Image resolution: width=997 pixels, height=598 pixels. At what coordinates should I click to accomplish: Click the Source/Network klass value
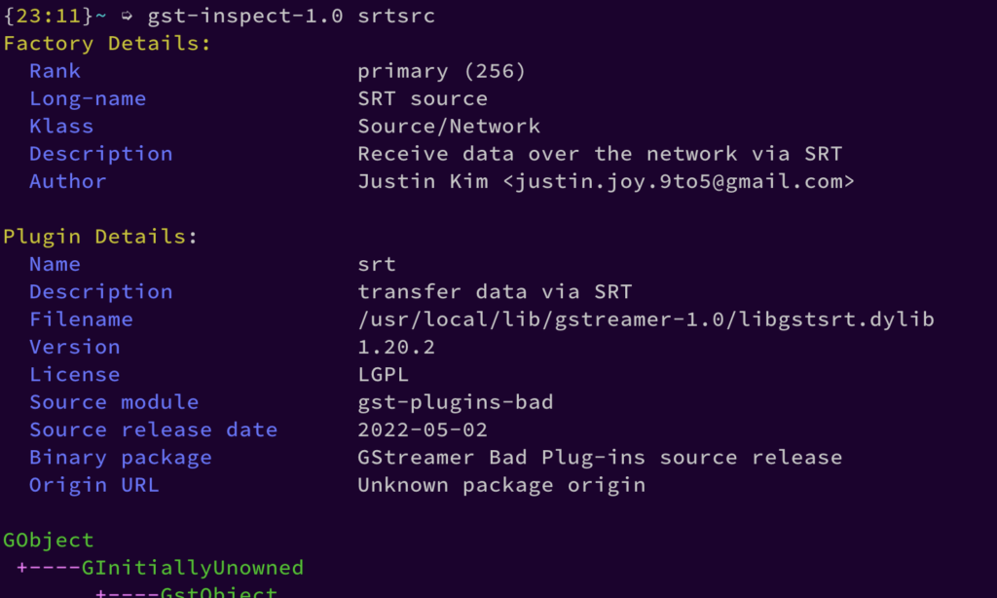(x=449, y=126)
